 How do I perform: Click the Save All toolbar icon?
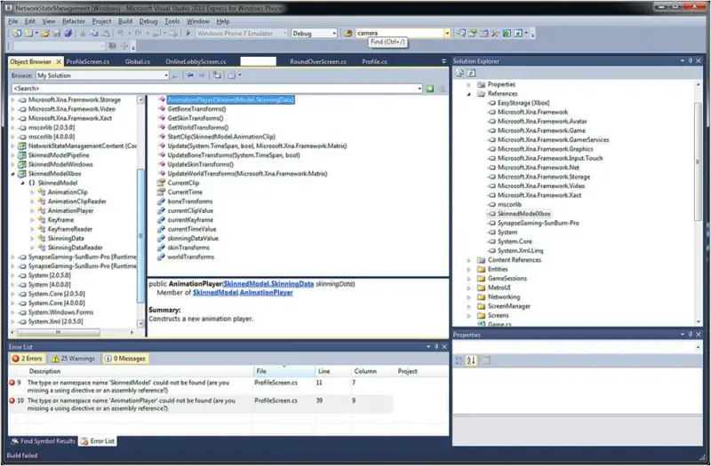point(68,33)
